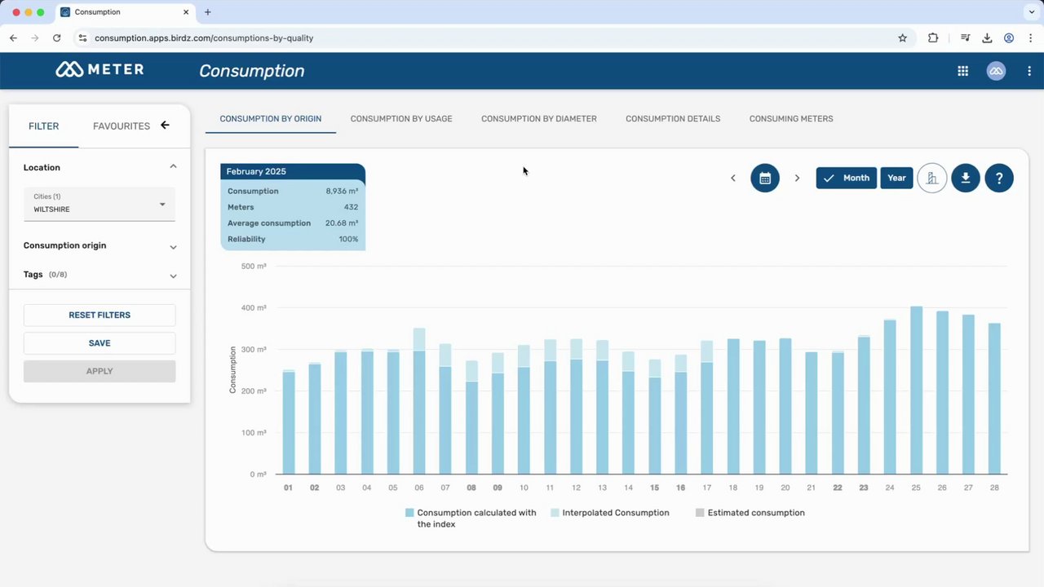Go to previous month arrow
This screenshot has width=1044, height=587.
[x=732, y=178]
